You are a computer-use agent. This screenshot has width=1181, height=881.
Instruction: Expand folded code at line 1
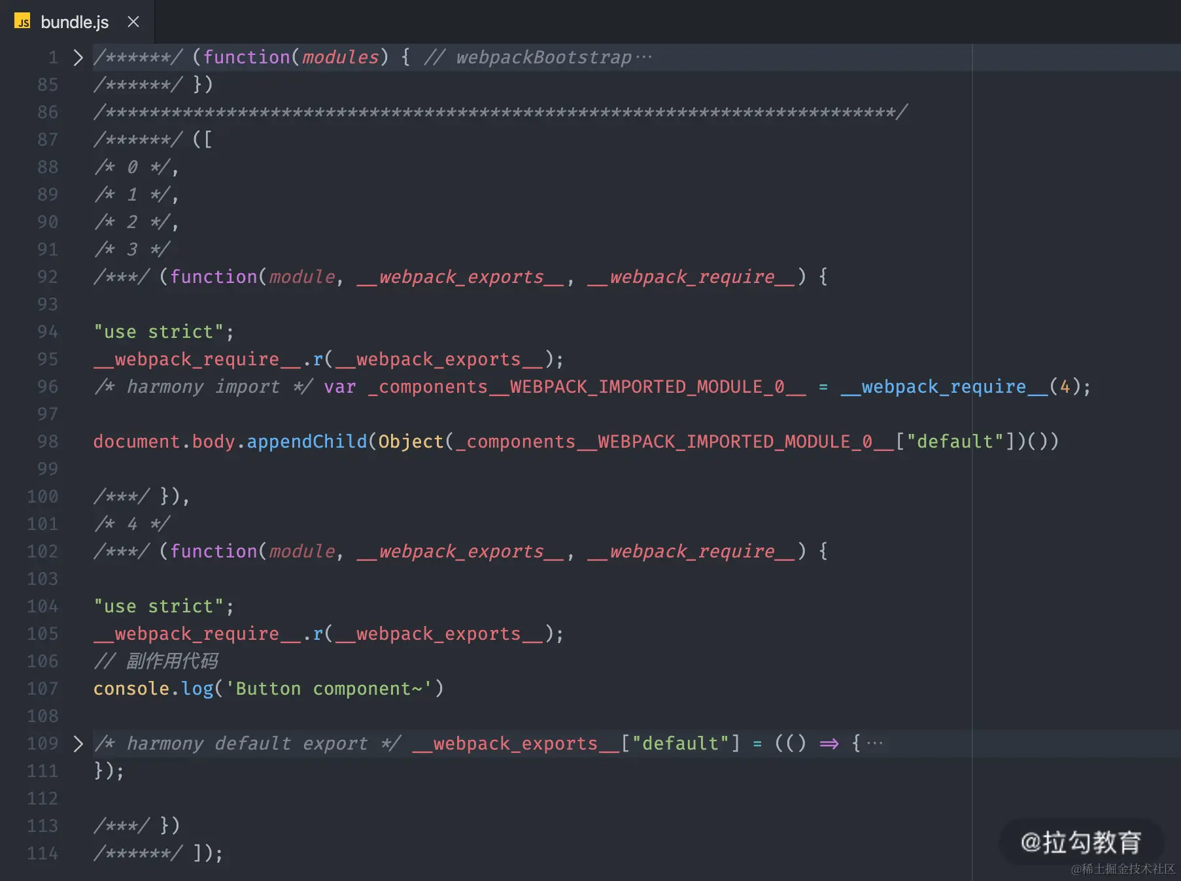tap(78, 58)
